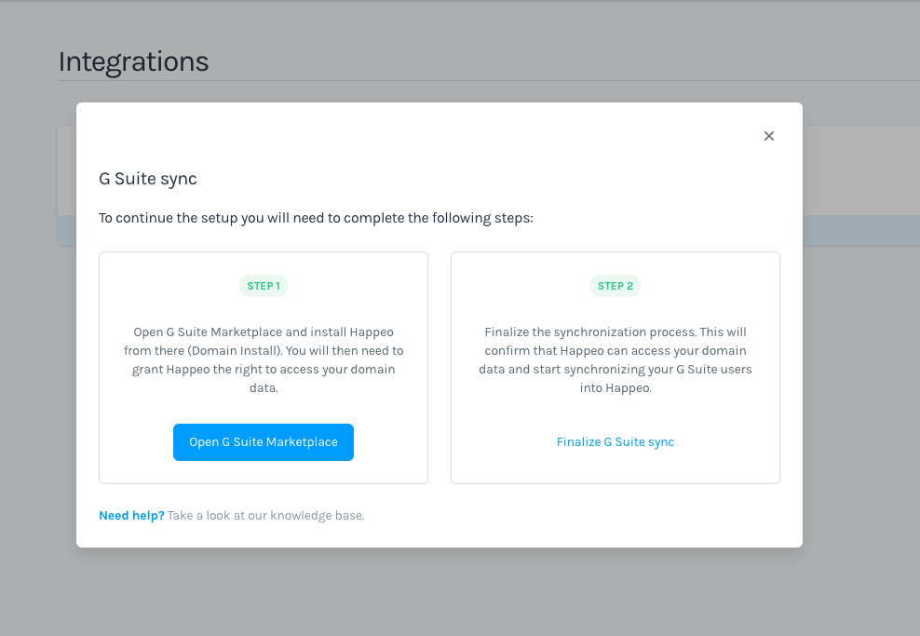Image resolution: width=920 pixels, height=636 pixels.
Task: Click the Open G Suite Marketplace button
Action: (x=264, y=442)
